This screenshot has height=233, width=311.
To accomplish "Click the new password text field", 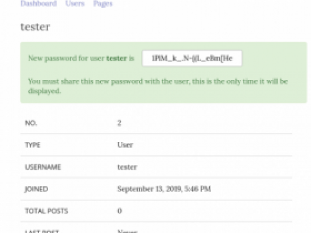I will (x=192, y=59).
